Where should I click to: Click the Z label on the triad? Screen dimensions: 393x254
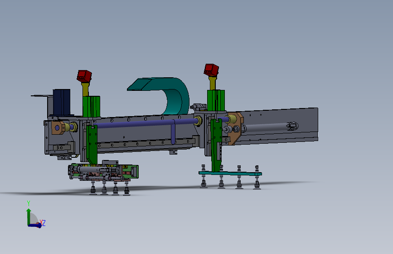44,223
